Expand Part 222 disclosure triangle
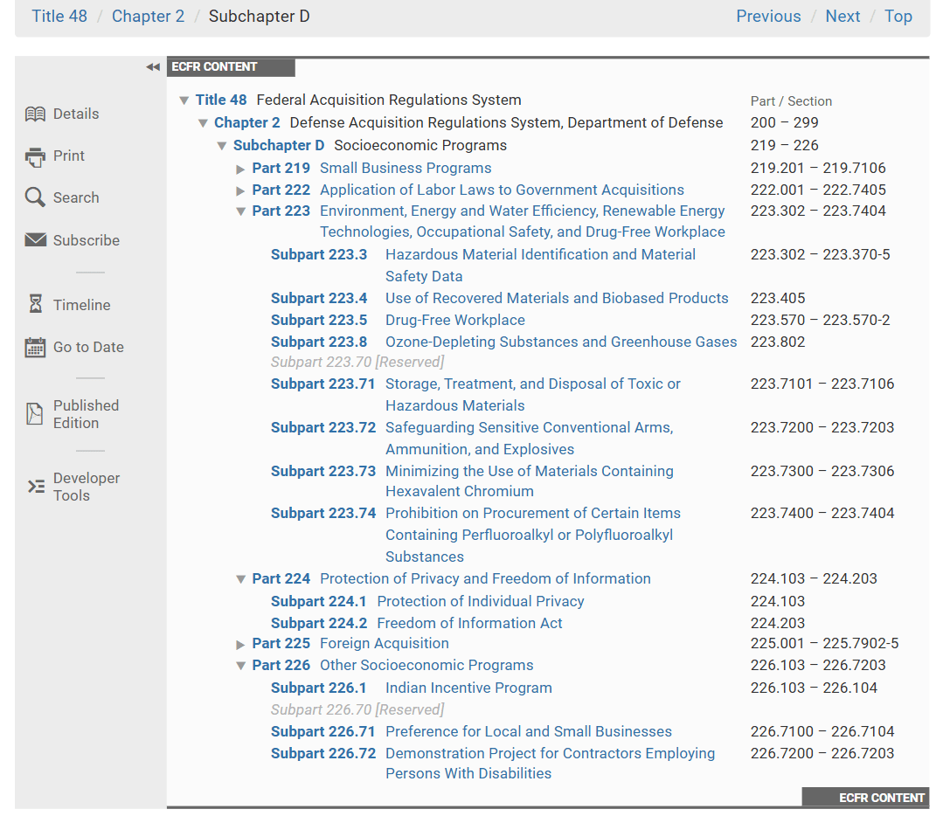Viewport: 943px width, 816px height. click(240, 190)
